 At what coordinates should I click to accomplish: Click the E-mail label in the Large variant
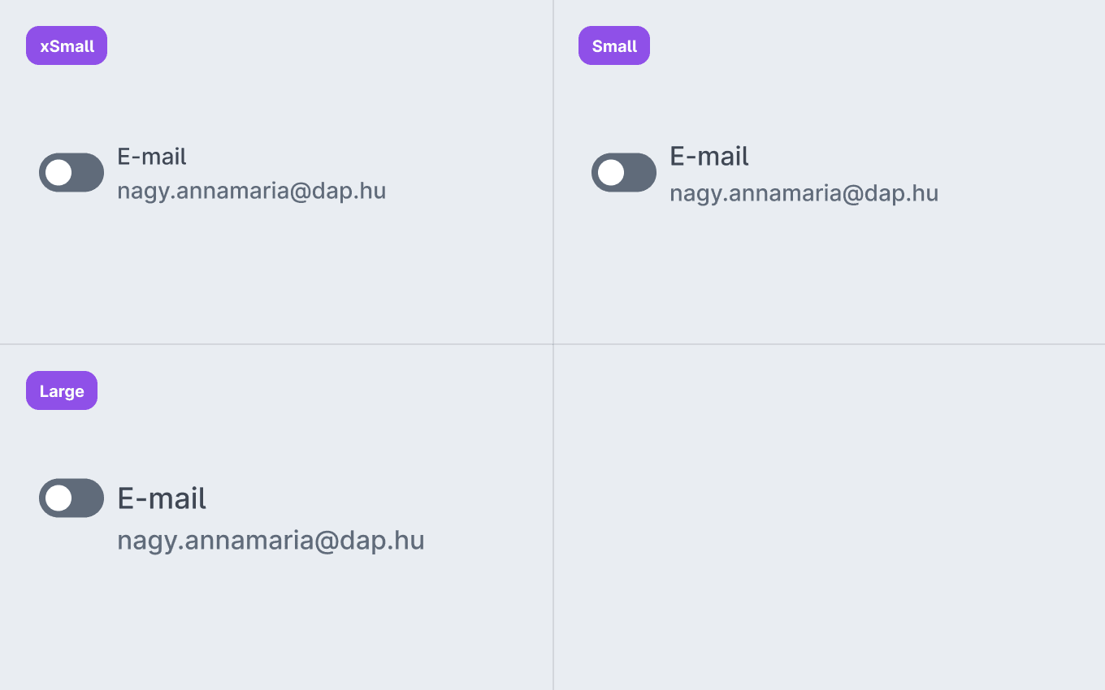(x=162, y=498)
